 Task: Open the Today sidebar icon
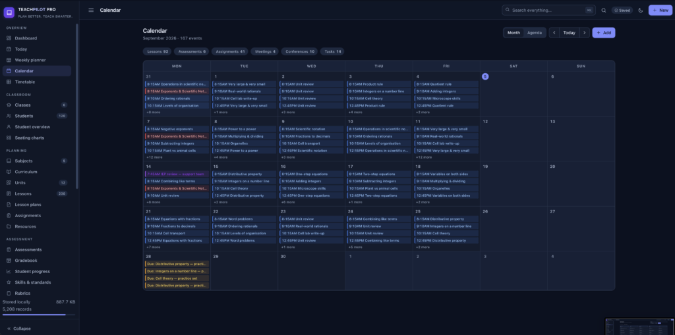(9, 49)
